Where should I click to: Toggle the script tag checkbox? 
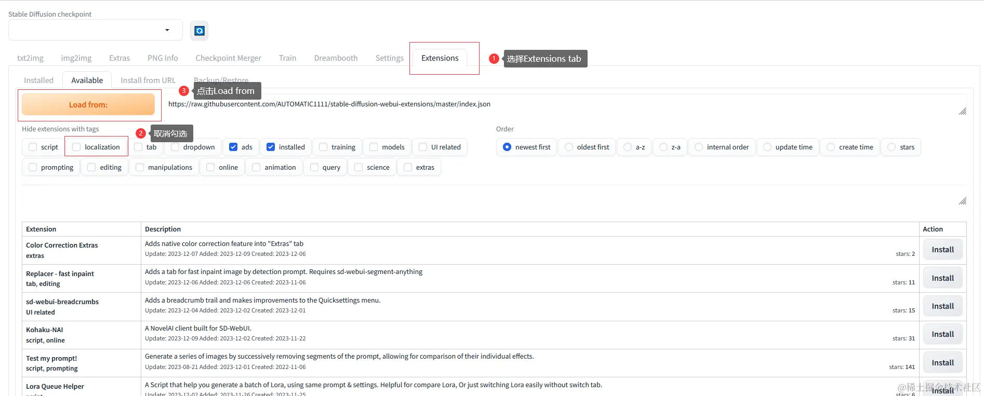coord(33,147)
